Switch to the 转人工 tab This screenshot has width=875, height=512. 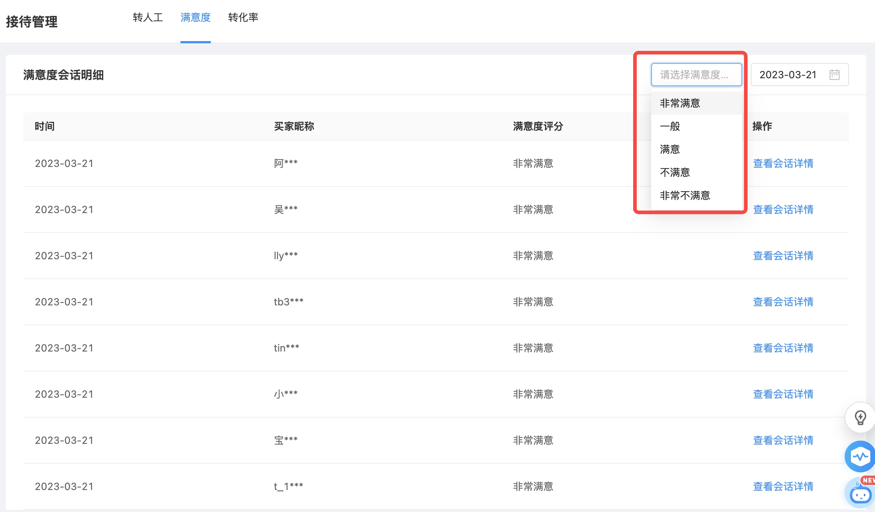point(148,17)
